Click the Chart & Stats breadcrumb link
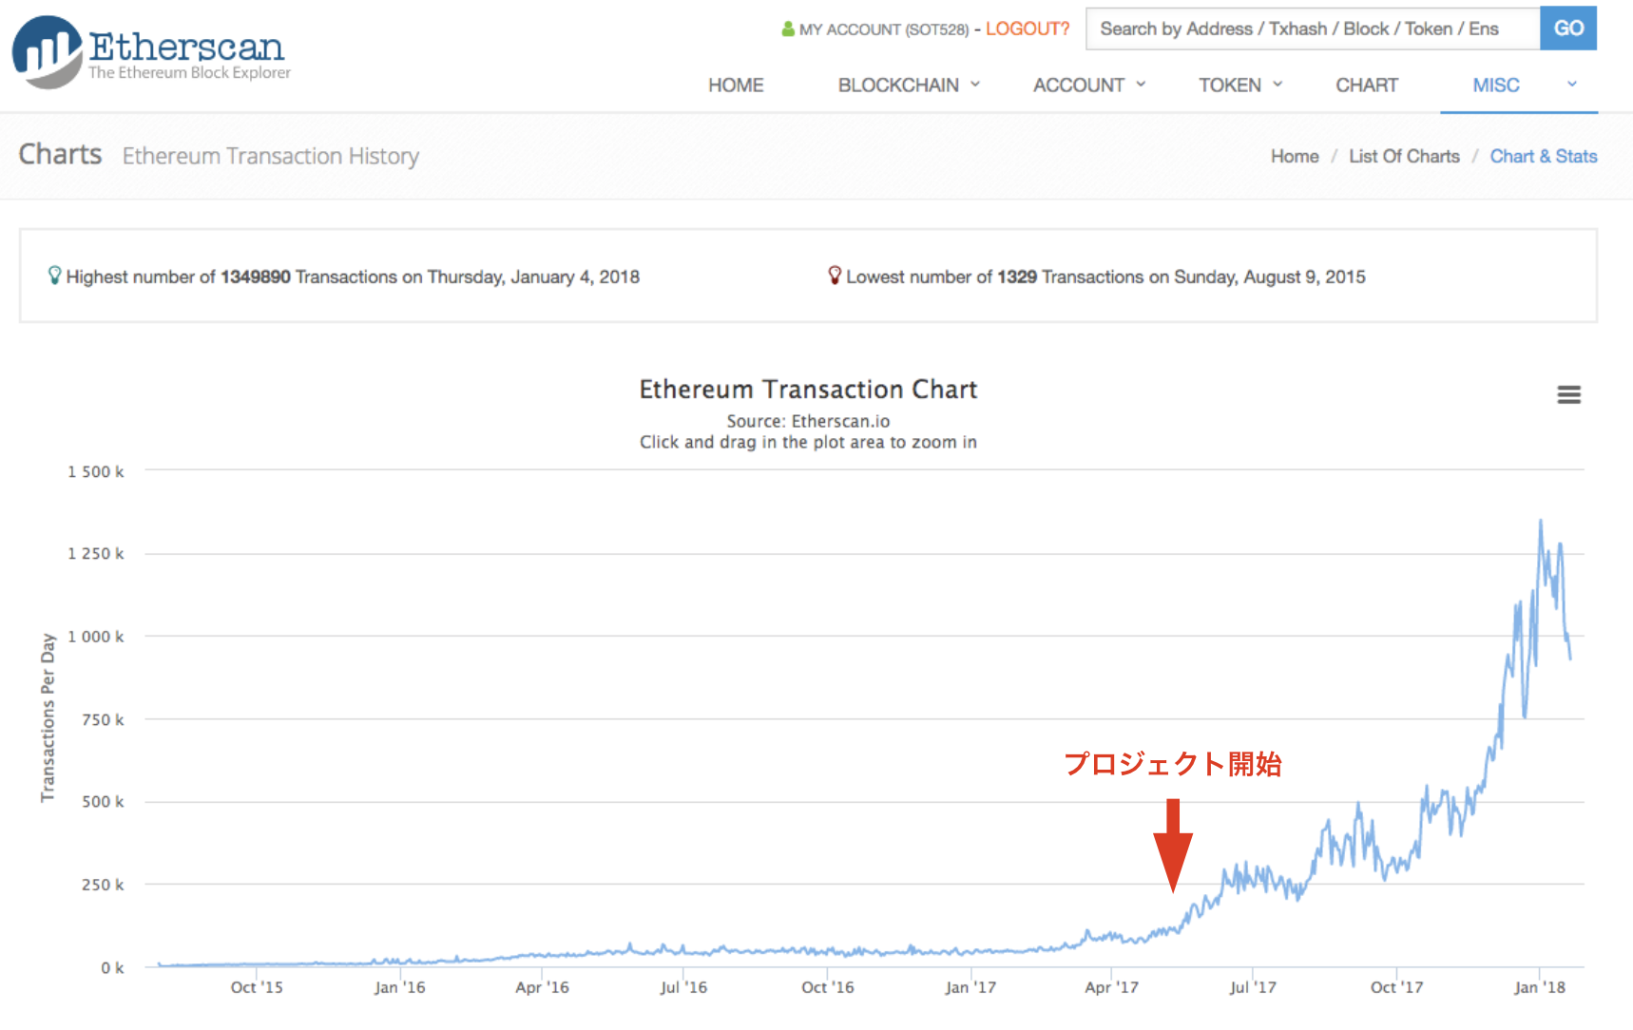 click(1543, 157)
